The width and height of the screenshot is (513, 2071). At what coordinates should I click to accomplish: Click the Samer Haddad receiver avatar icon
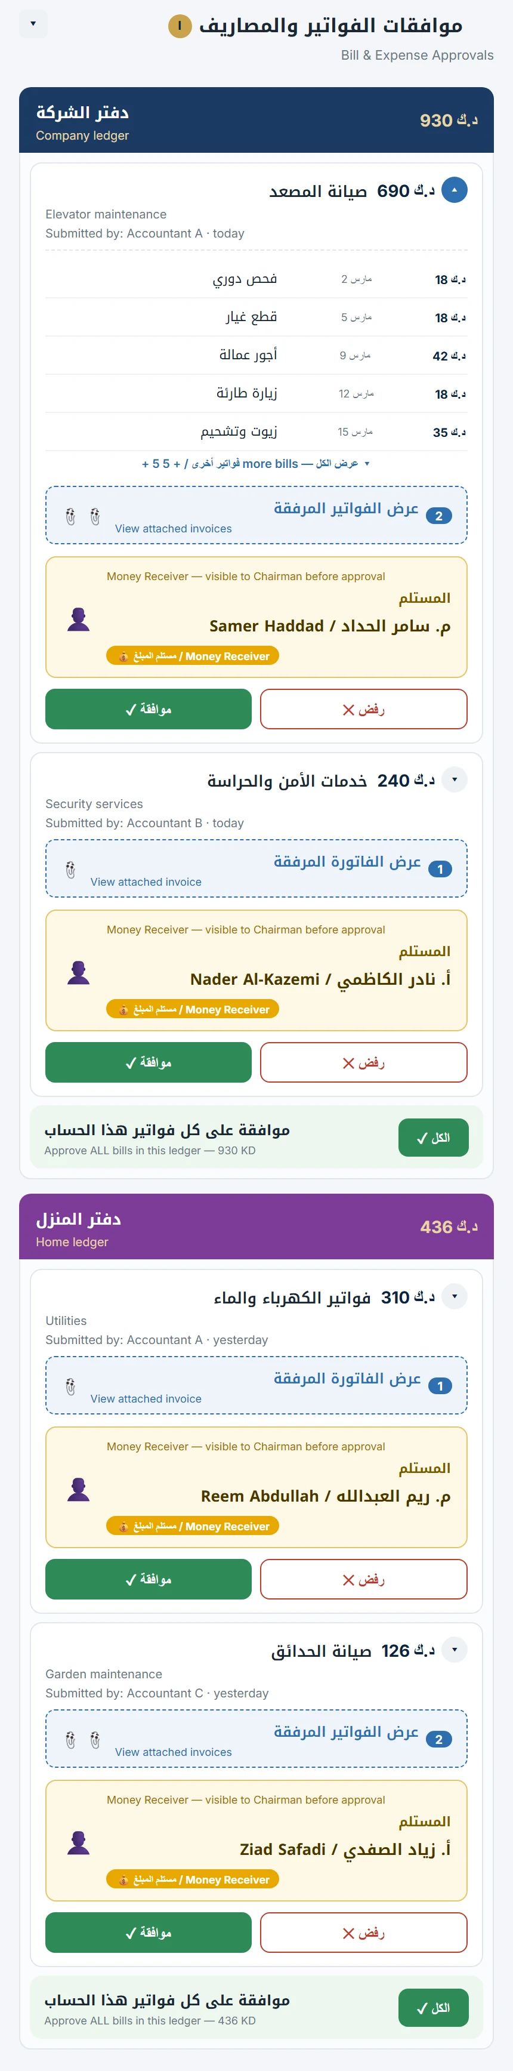point(78,619)
